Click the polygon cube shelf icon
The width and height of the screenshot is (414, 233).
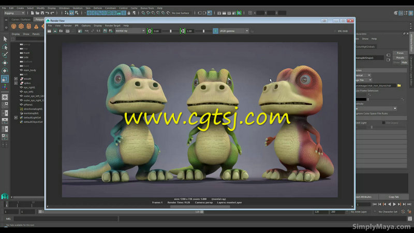(21, 26)
